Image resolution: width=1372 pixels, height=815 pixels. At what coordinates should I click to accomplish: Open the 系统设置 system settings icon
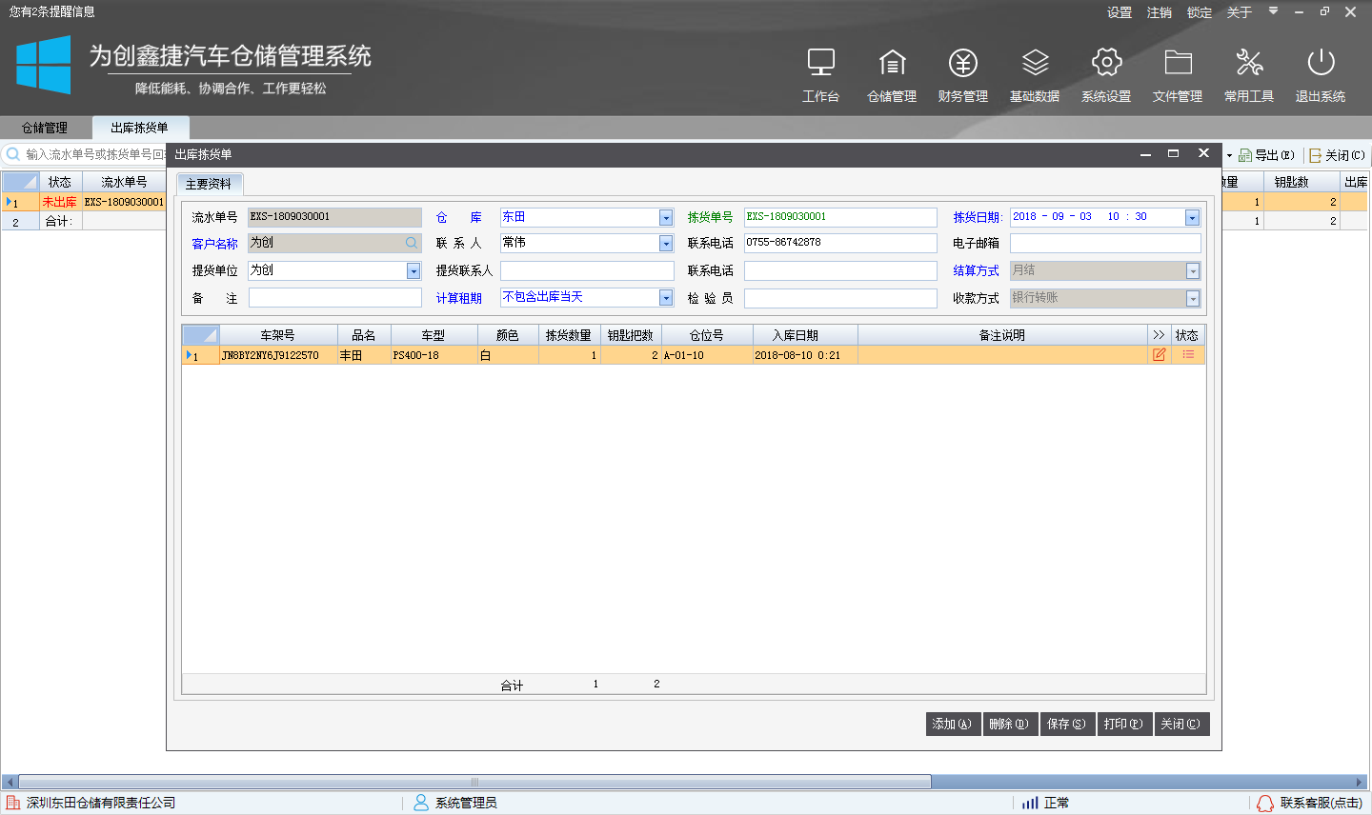pyautogui.click(x=1105, y=73)
